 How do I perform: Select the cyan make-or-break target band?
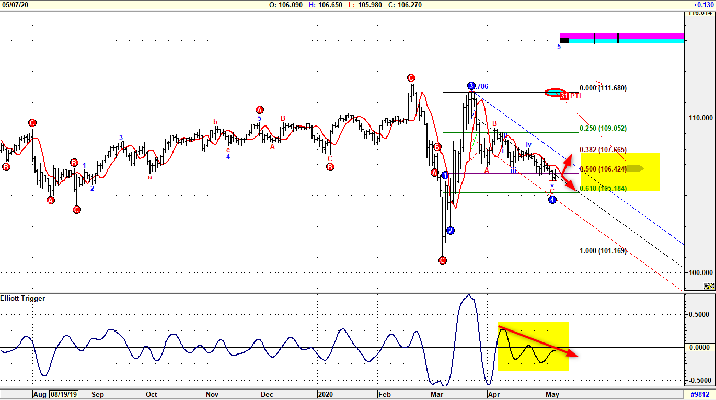pos(626,40)
